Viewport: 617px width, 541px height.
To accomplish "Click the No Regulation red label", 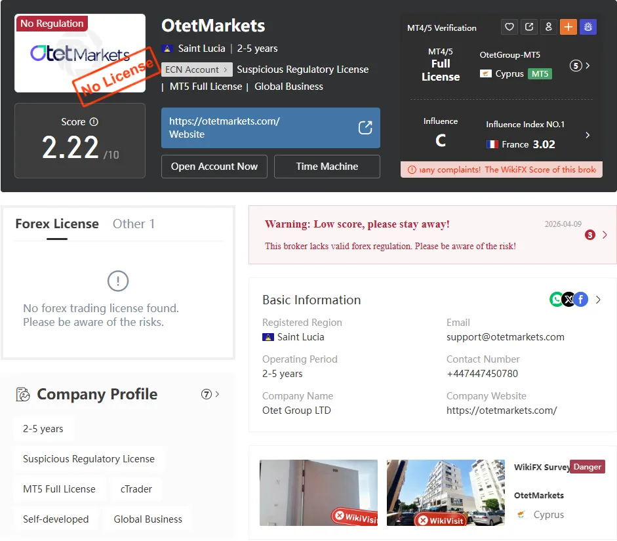I will (x=52, y=23).
